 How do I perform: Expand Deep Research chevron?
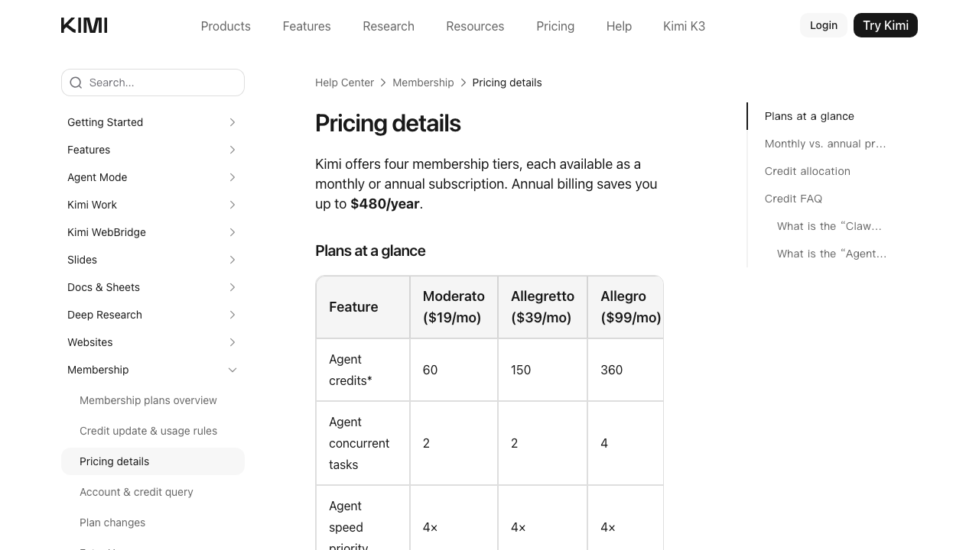pyautogui.click(x=233, y=315)
